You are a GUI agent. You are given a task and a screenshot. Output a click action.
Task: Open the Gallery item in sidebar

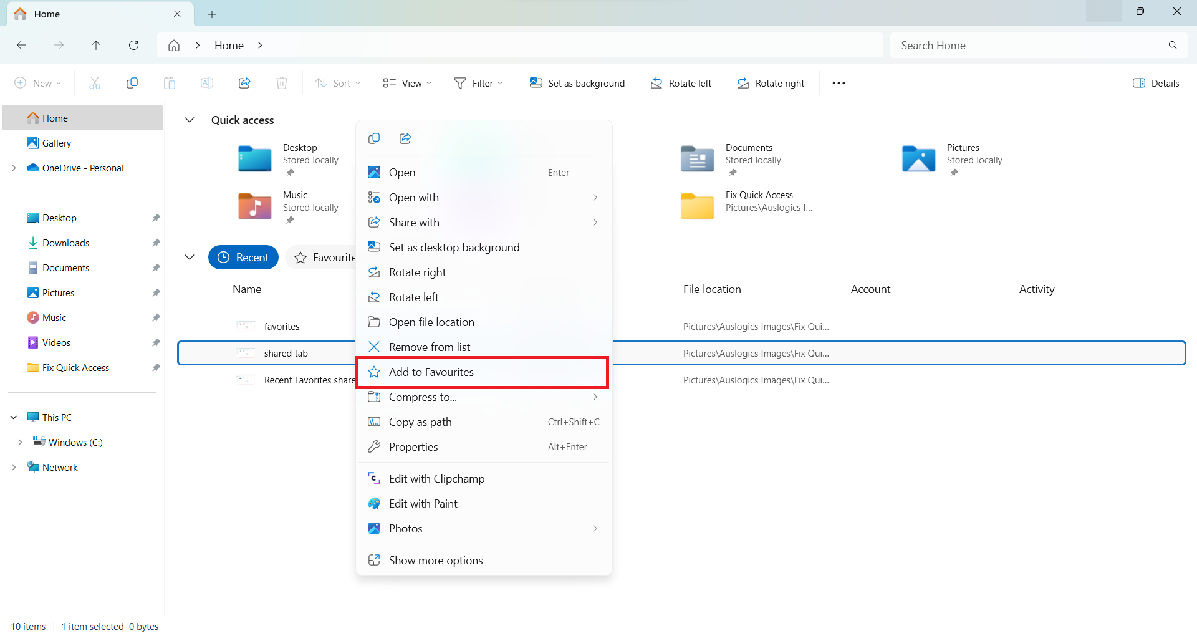point(56,143)
